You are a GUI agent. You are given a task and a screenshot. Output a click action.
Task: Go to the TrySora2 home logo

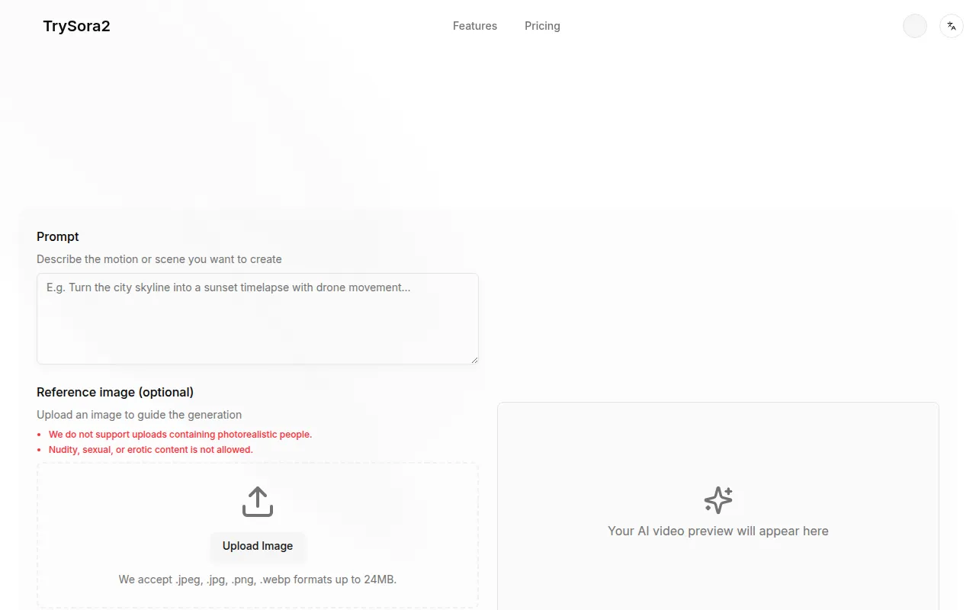[76, 26]
